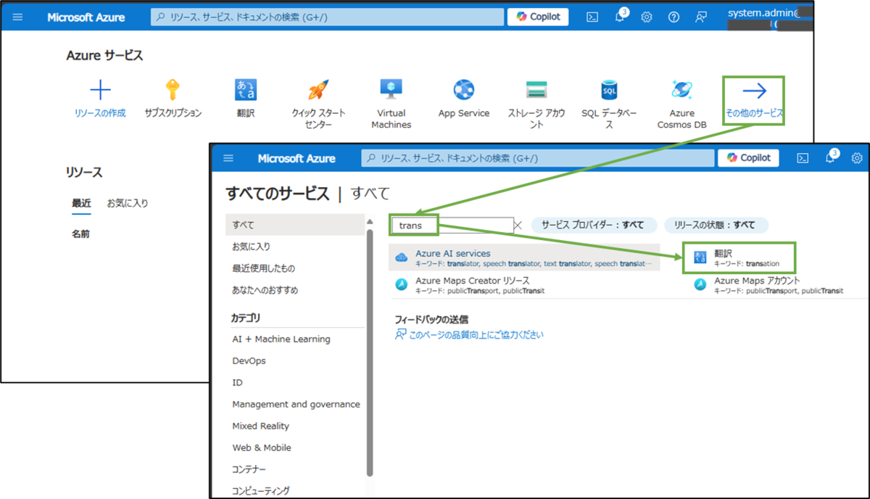
Task: Open App Service icon
Action: 464,90
